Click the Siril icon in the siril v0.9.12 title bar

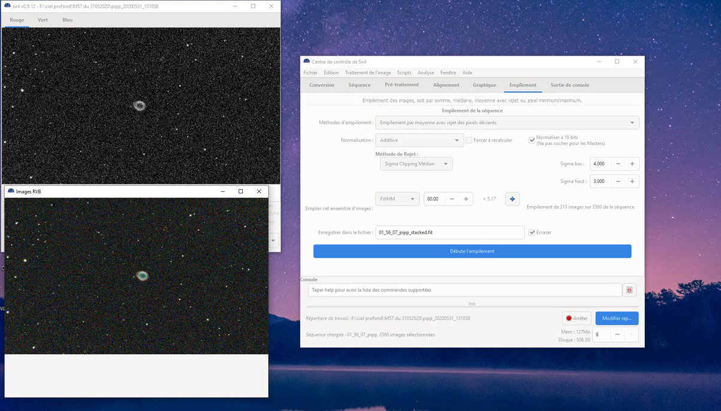(7, 6)
